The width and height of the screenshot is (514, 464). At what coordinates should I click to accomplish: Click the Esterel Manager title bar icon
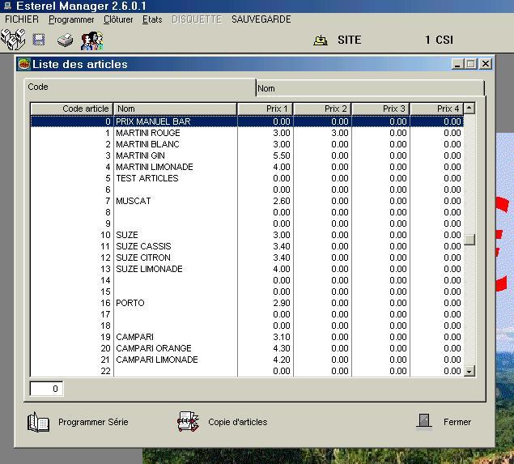point(7,6)
